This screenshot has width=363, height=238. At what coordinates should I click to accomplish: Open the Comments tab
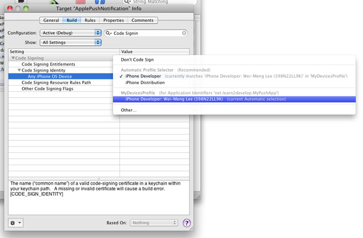(x=142, y=20)
